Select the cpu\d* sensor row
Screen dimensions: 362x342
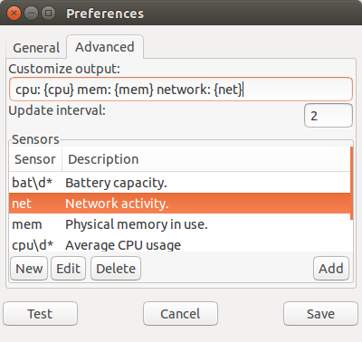pyautogui.click(x=180, y=243)
